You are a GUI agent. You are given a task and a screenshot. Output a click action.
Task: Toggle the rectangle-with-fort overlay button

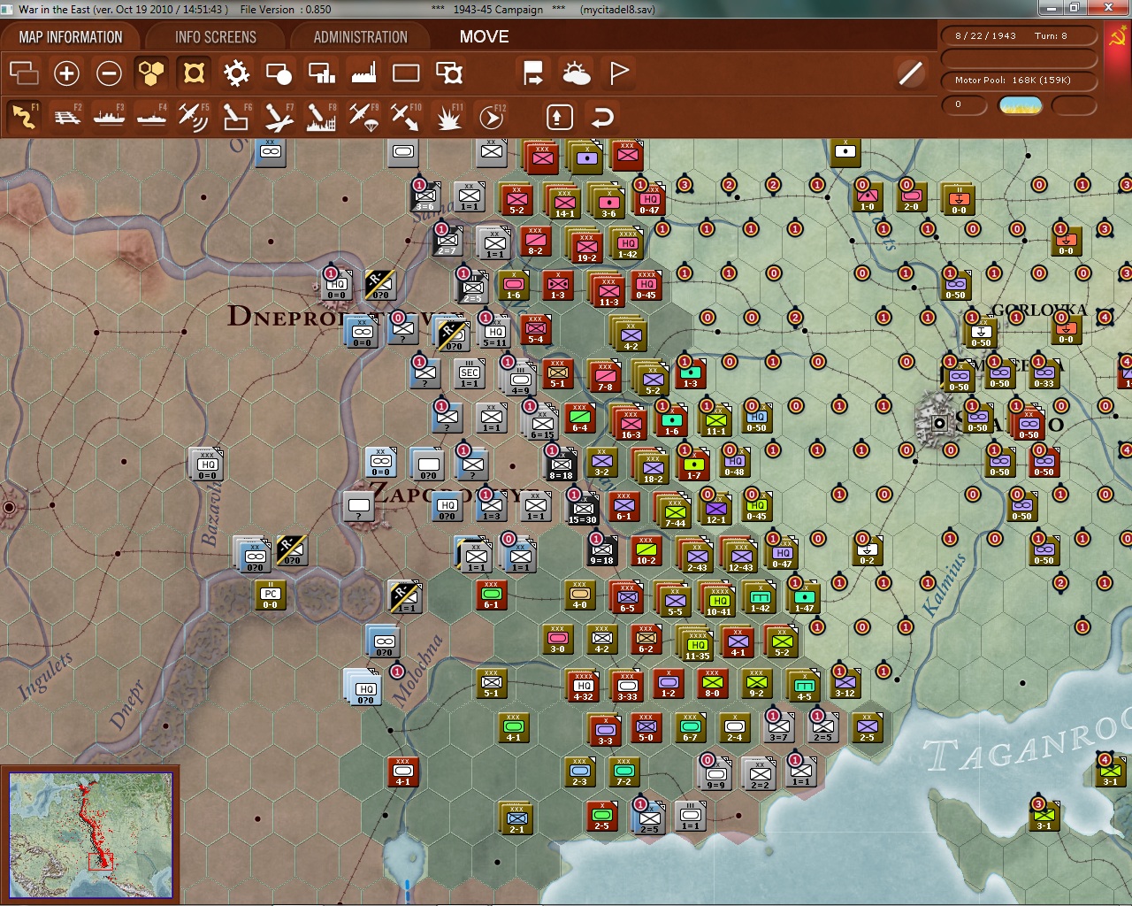(x=448, y=73)
